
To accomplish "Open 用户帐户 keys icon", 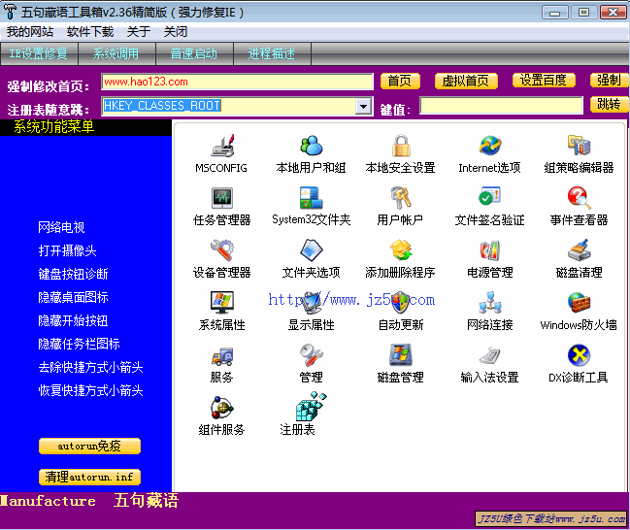I will pos(401,198).
